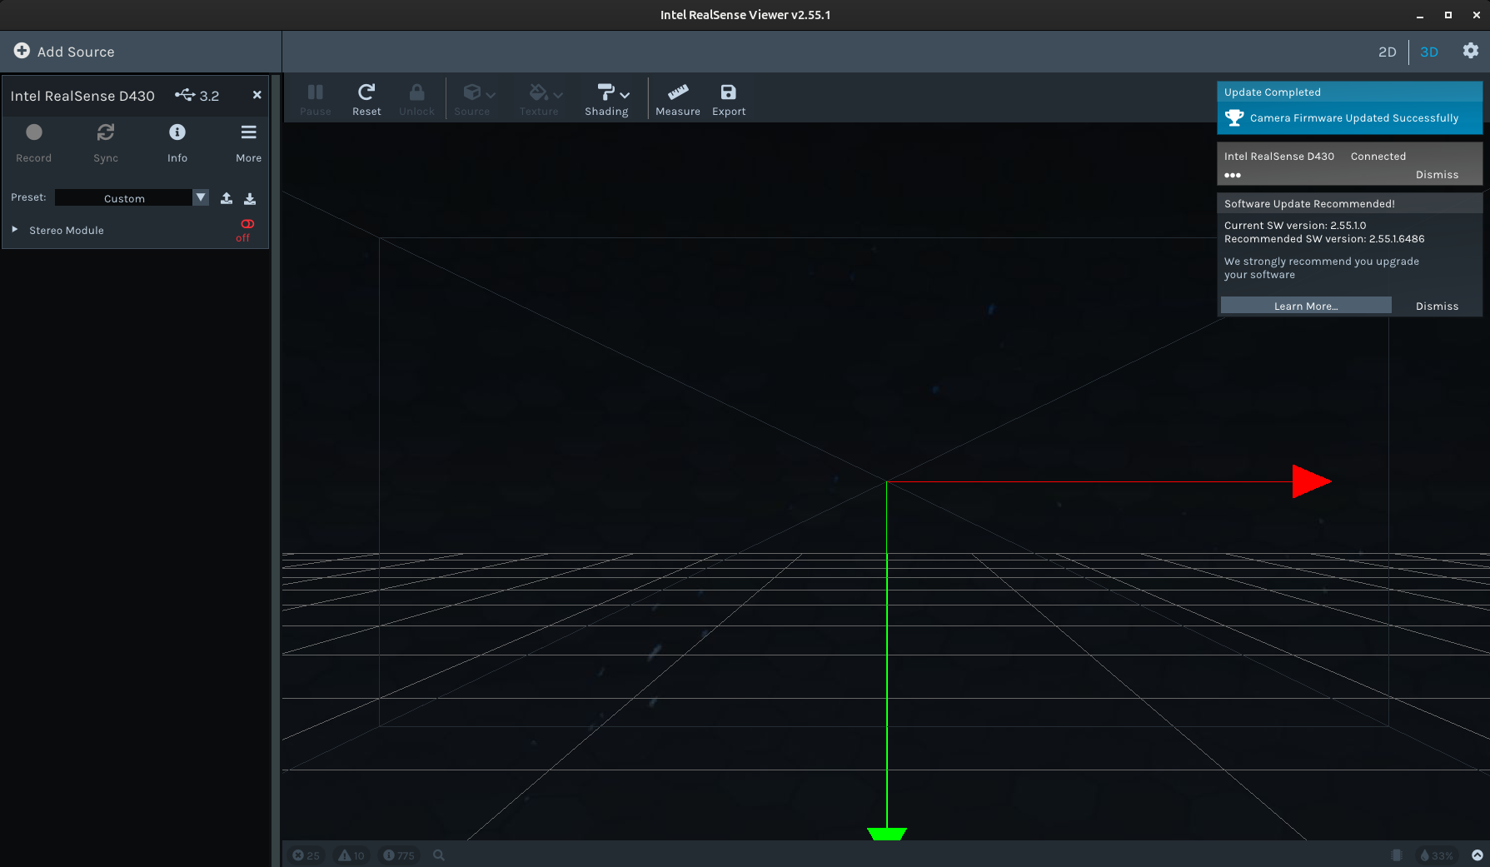1490x867 pixels.
Task: Reset the 3D view
Action: (366, 99)
